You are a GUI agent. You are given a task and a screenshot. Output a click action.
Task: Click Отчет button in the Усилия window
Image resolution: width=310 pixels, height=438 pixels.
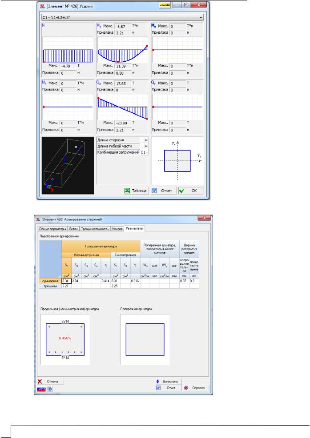[163, 191]
